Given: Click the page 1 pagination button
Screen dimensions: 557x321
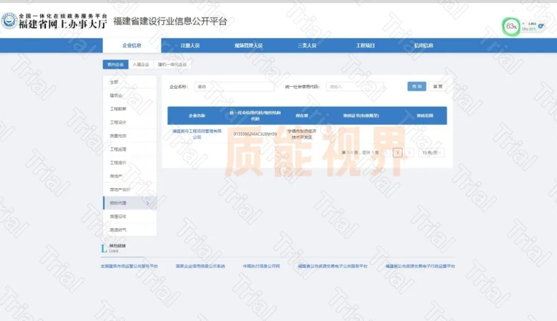Looking at the screenshot, I should [398, 153].
